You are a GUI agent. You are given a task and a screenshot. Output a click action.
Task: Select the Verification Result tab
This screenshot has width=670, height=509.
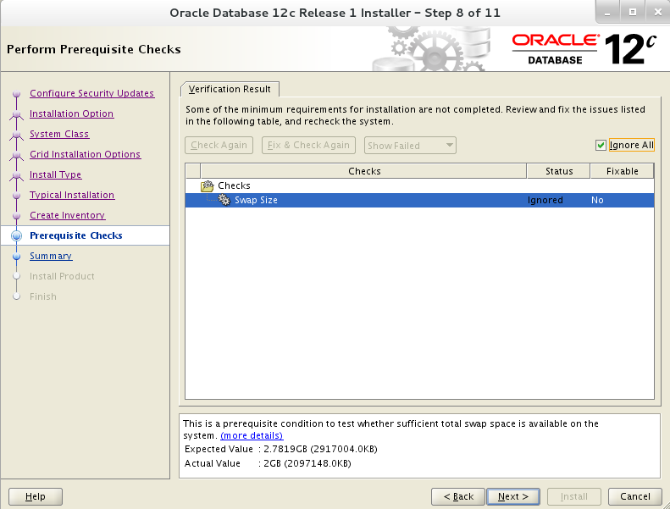click(230, 89)
